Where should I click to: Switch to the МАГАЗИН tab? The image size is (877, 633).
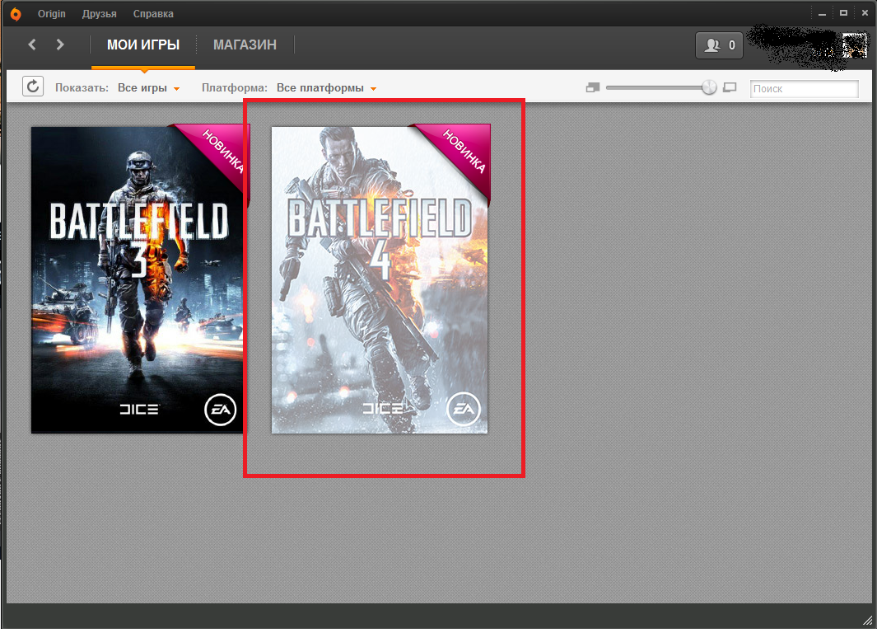[x=245, y=45]
